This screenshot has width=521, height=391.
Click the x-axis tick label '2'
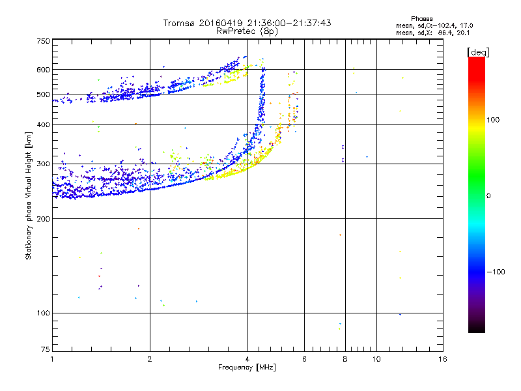(150, 359)
